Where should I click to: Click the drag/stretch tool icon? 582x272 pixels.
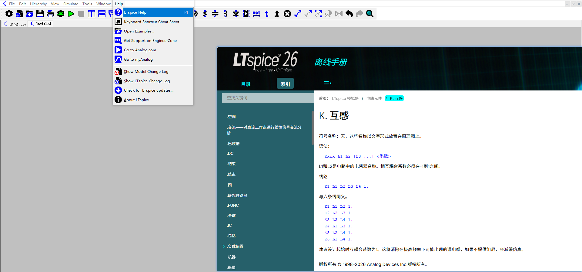(x=318, y=14)
